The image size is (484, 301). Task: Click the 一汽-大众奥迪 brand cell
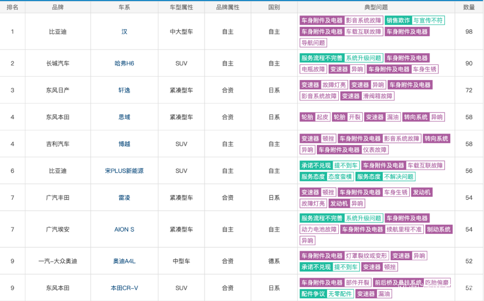click(x=58, y=261)
